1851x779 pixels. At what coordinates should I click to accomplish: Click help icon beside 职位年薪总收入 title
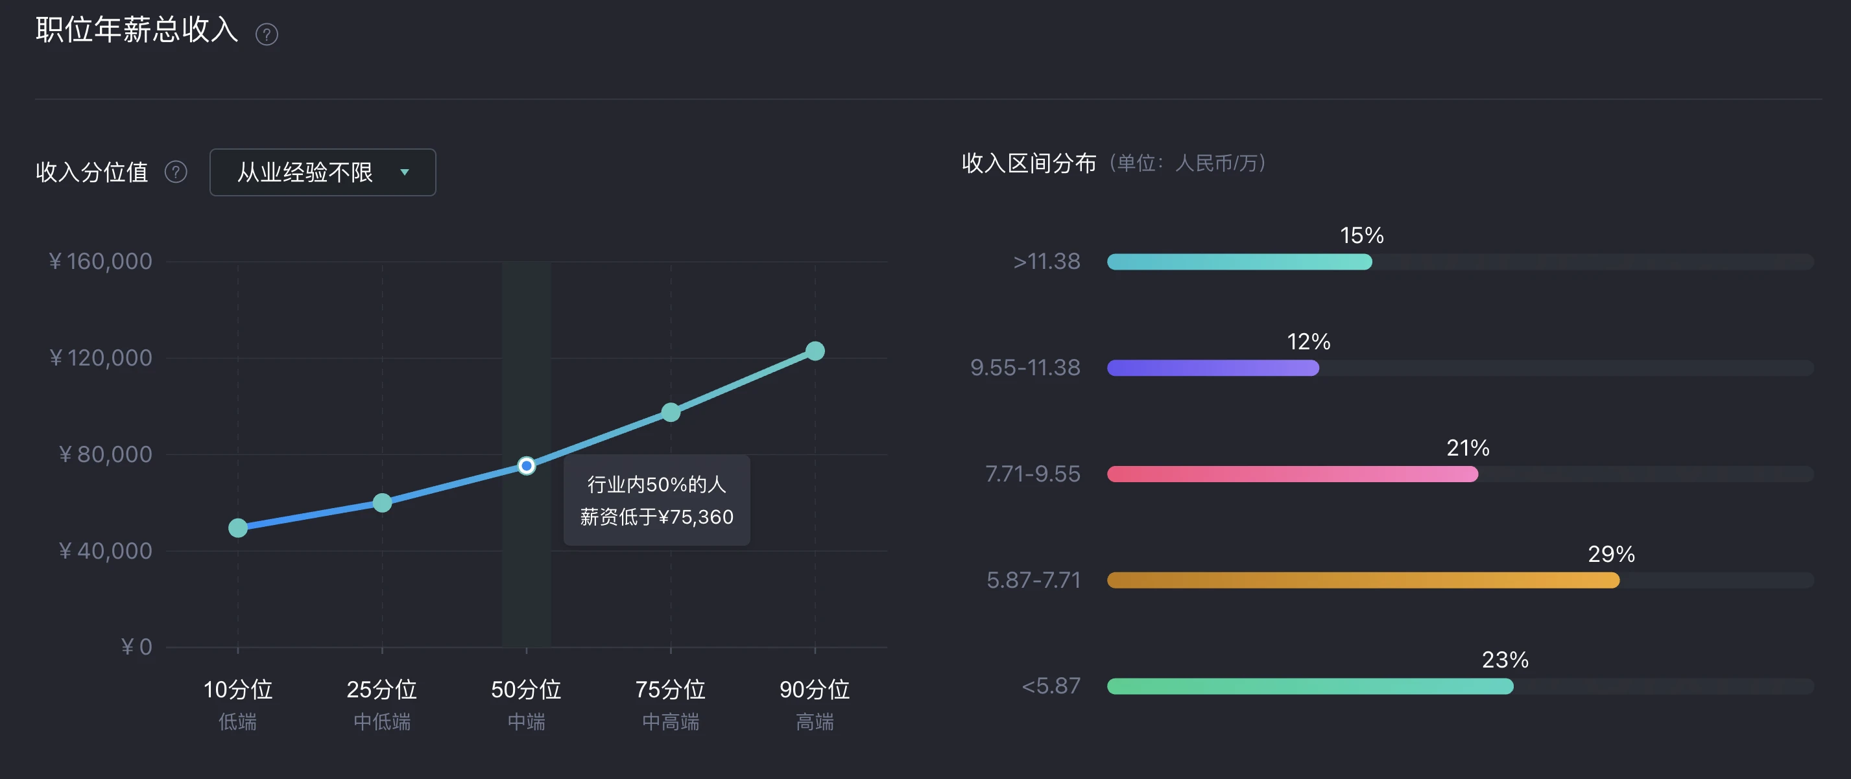point(267,34)
